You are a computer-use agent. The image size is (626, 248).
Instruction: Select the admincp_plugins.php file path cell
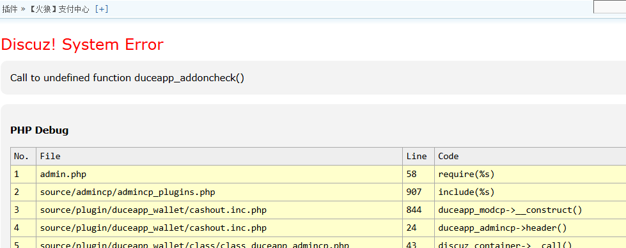(219, 192)
